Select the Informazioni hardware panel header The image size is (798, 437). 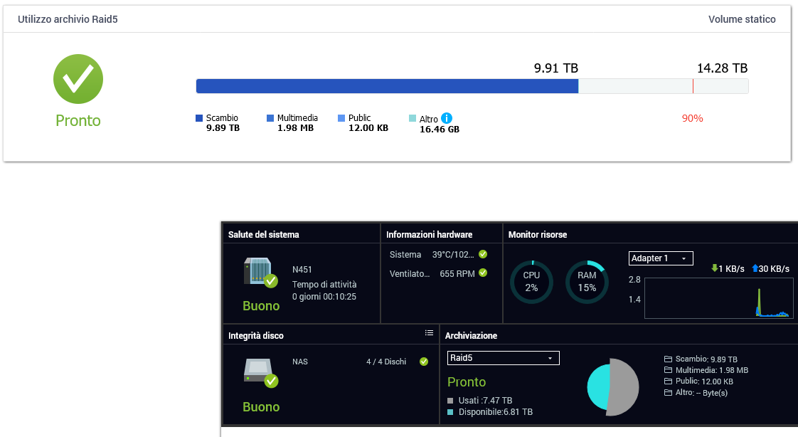[429, 234]
